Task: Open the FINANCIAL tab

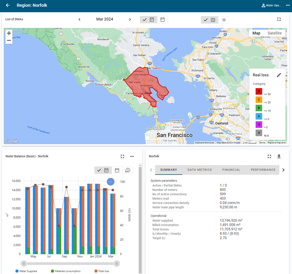Action: tap(231, 170)
